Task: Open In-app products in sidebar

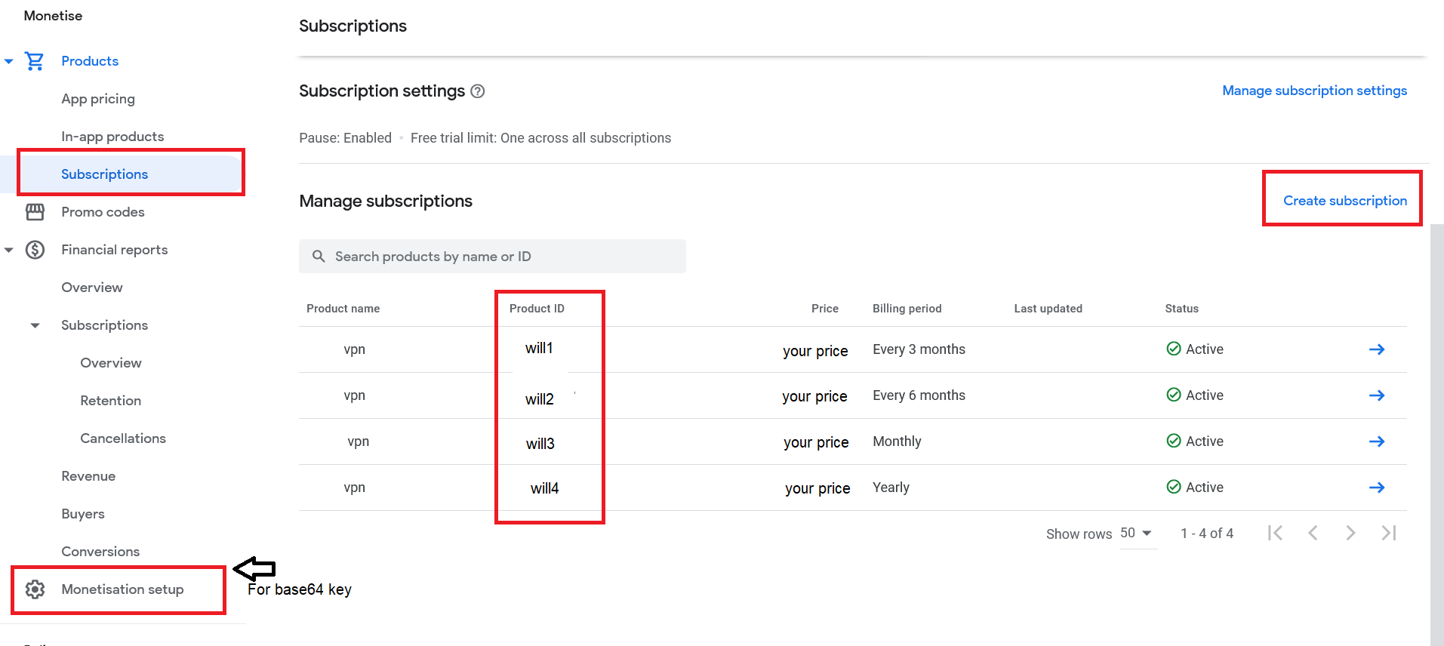Action: 112,137
